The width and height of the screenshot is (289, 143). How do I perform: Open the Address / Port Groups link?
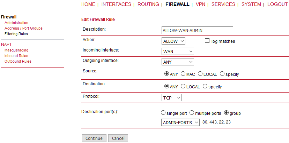(x=23, y=28)
